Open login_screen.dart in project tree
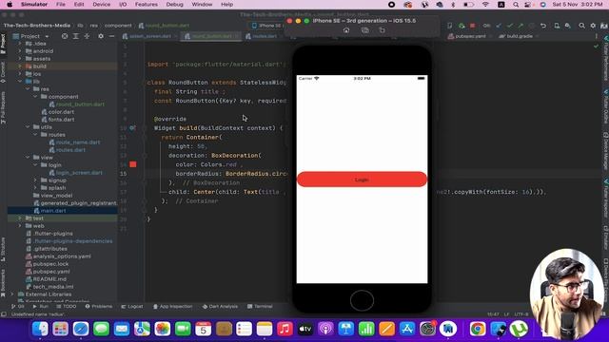Viewport: 609px width, 342px height. [76, 173]
